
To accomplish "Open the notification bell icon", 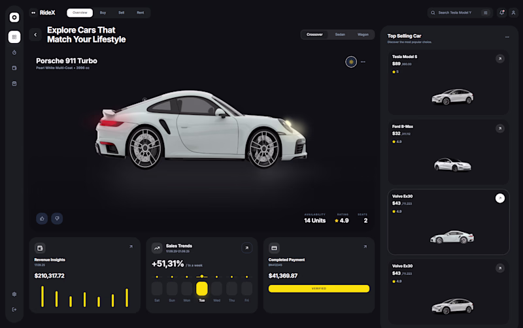I will coord(501,12).
